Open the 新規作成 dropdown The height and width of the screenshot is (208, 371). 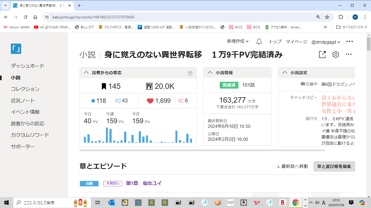[238, 41]
